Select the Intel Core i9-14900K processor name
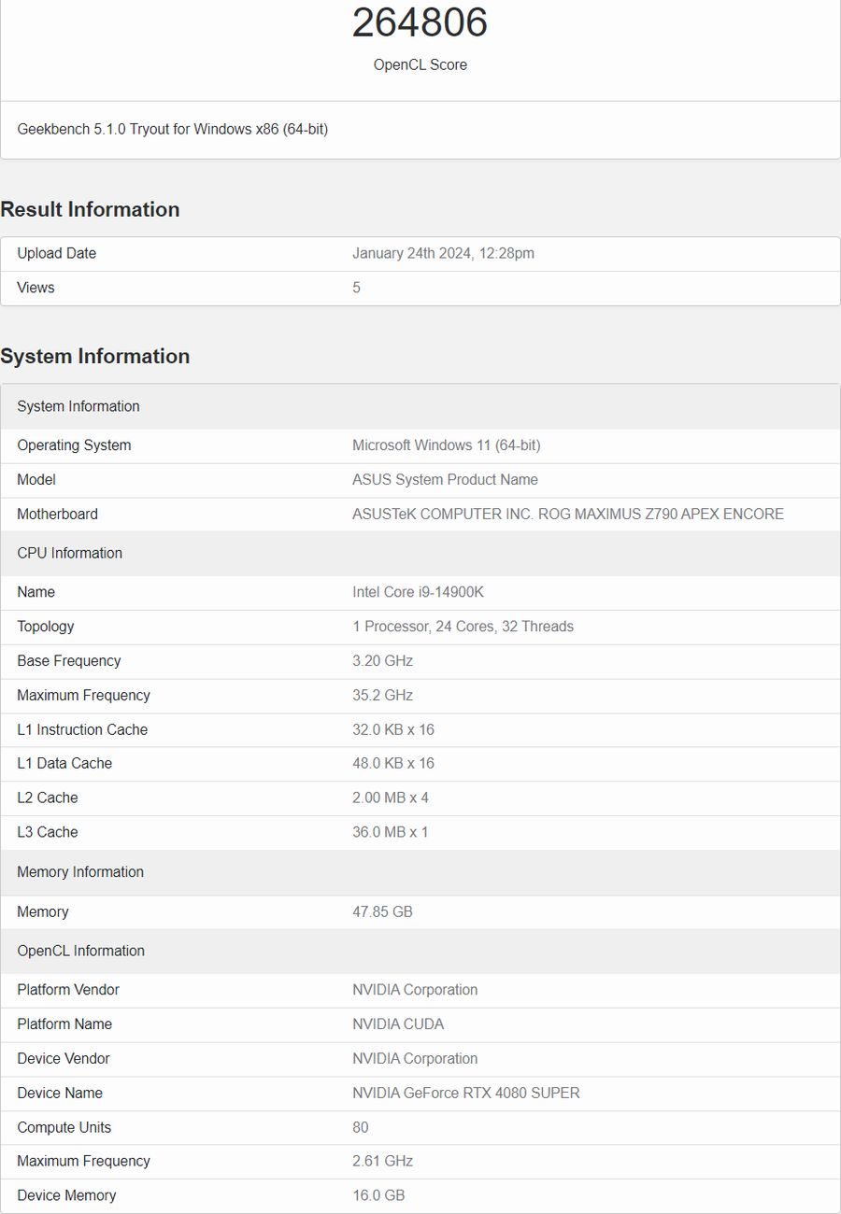Viewport: 841px width, 1214px height. click(420, 592)
